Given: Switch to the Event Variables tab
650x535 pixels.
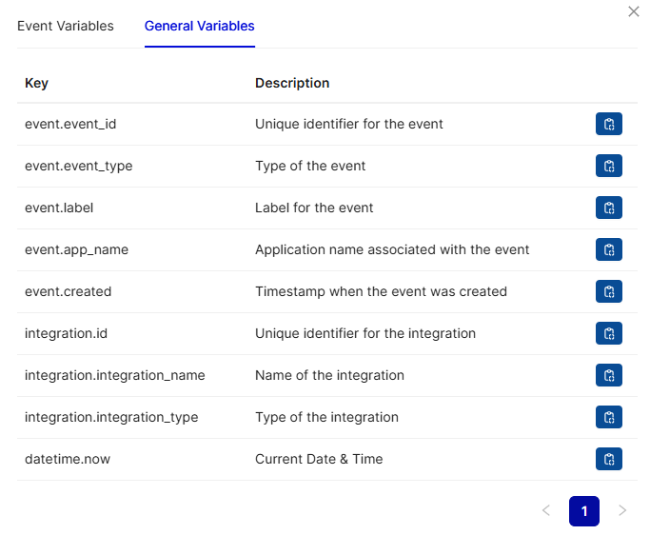Looking at the screenshot, I should pos(66,26).
